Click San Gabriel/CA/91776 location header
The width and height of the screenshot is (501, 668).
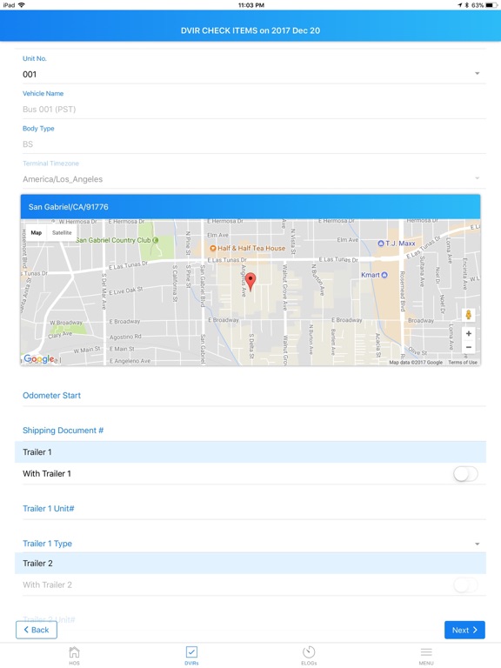click(x=250, y=207)
